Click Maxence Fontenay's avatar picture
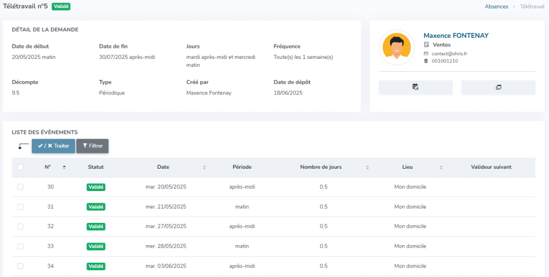Viewport: 549px width, 277px height. pyautogui.click(x=397, y=47)
